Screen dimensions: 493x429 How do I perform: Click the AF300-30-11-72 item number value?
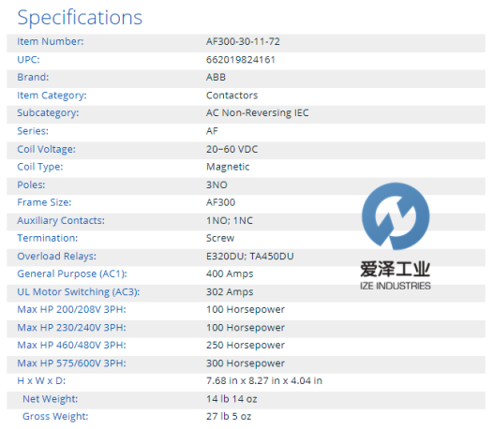click(x=243, y=41)
